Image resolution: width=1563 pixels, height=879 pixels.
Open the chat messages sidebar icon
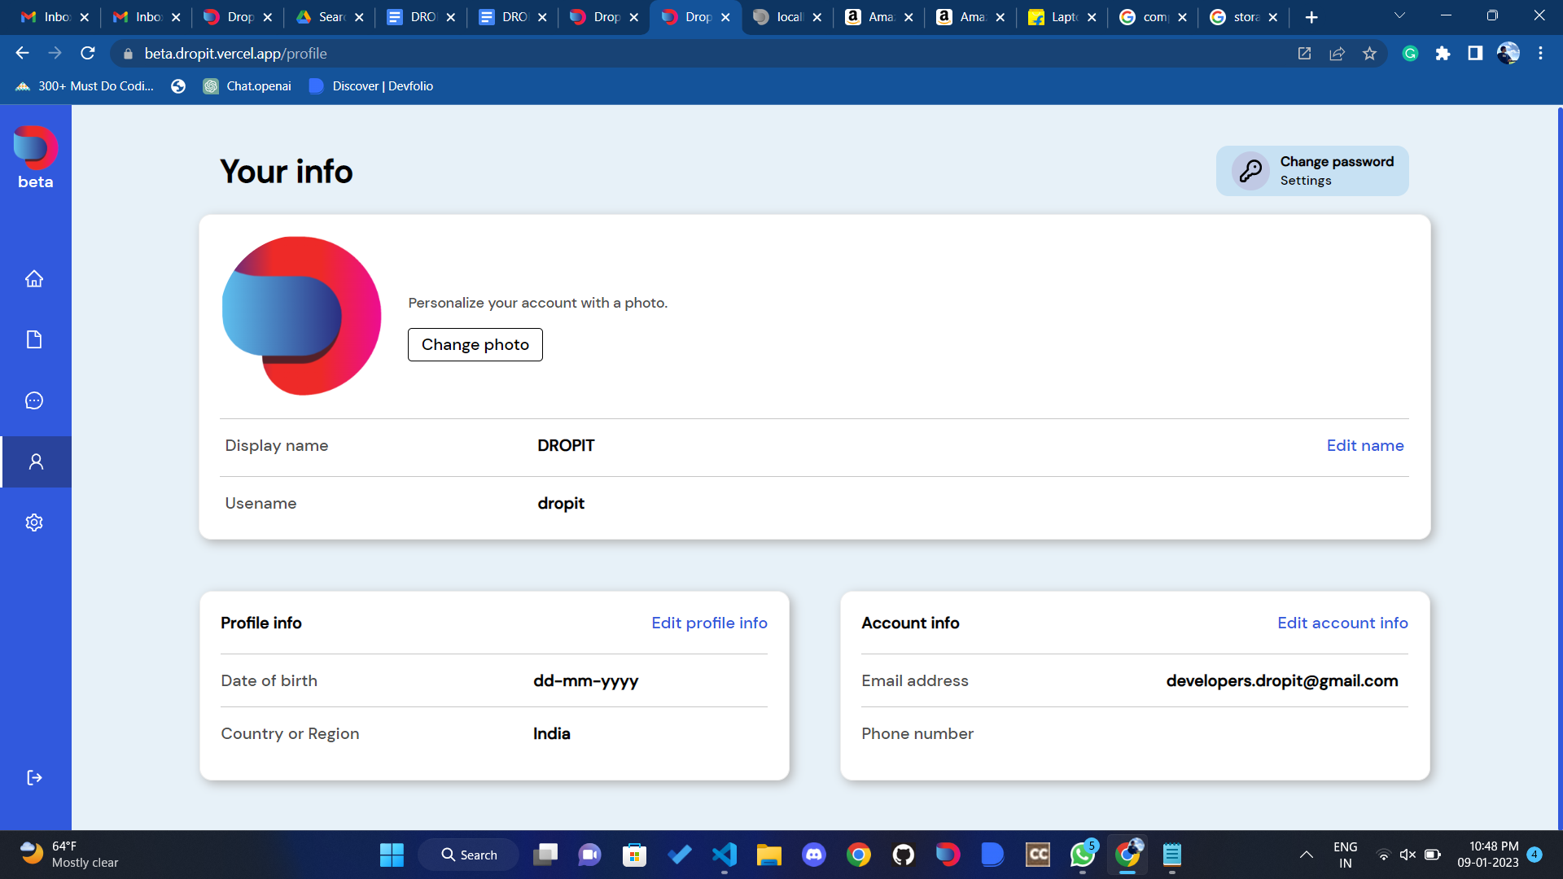click(x=34, y=400)
